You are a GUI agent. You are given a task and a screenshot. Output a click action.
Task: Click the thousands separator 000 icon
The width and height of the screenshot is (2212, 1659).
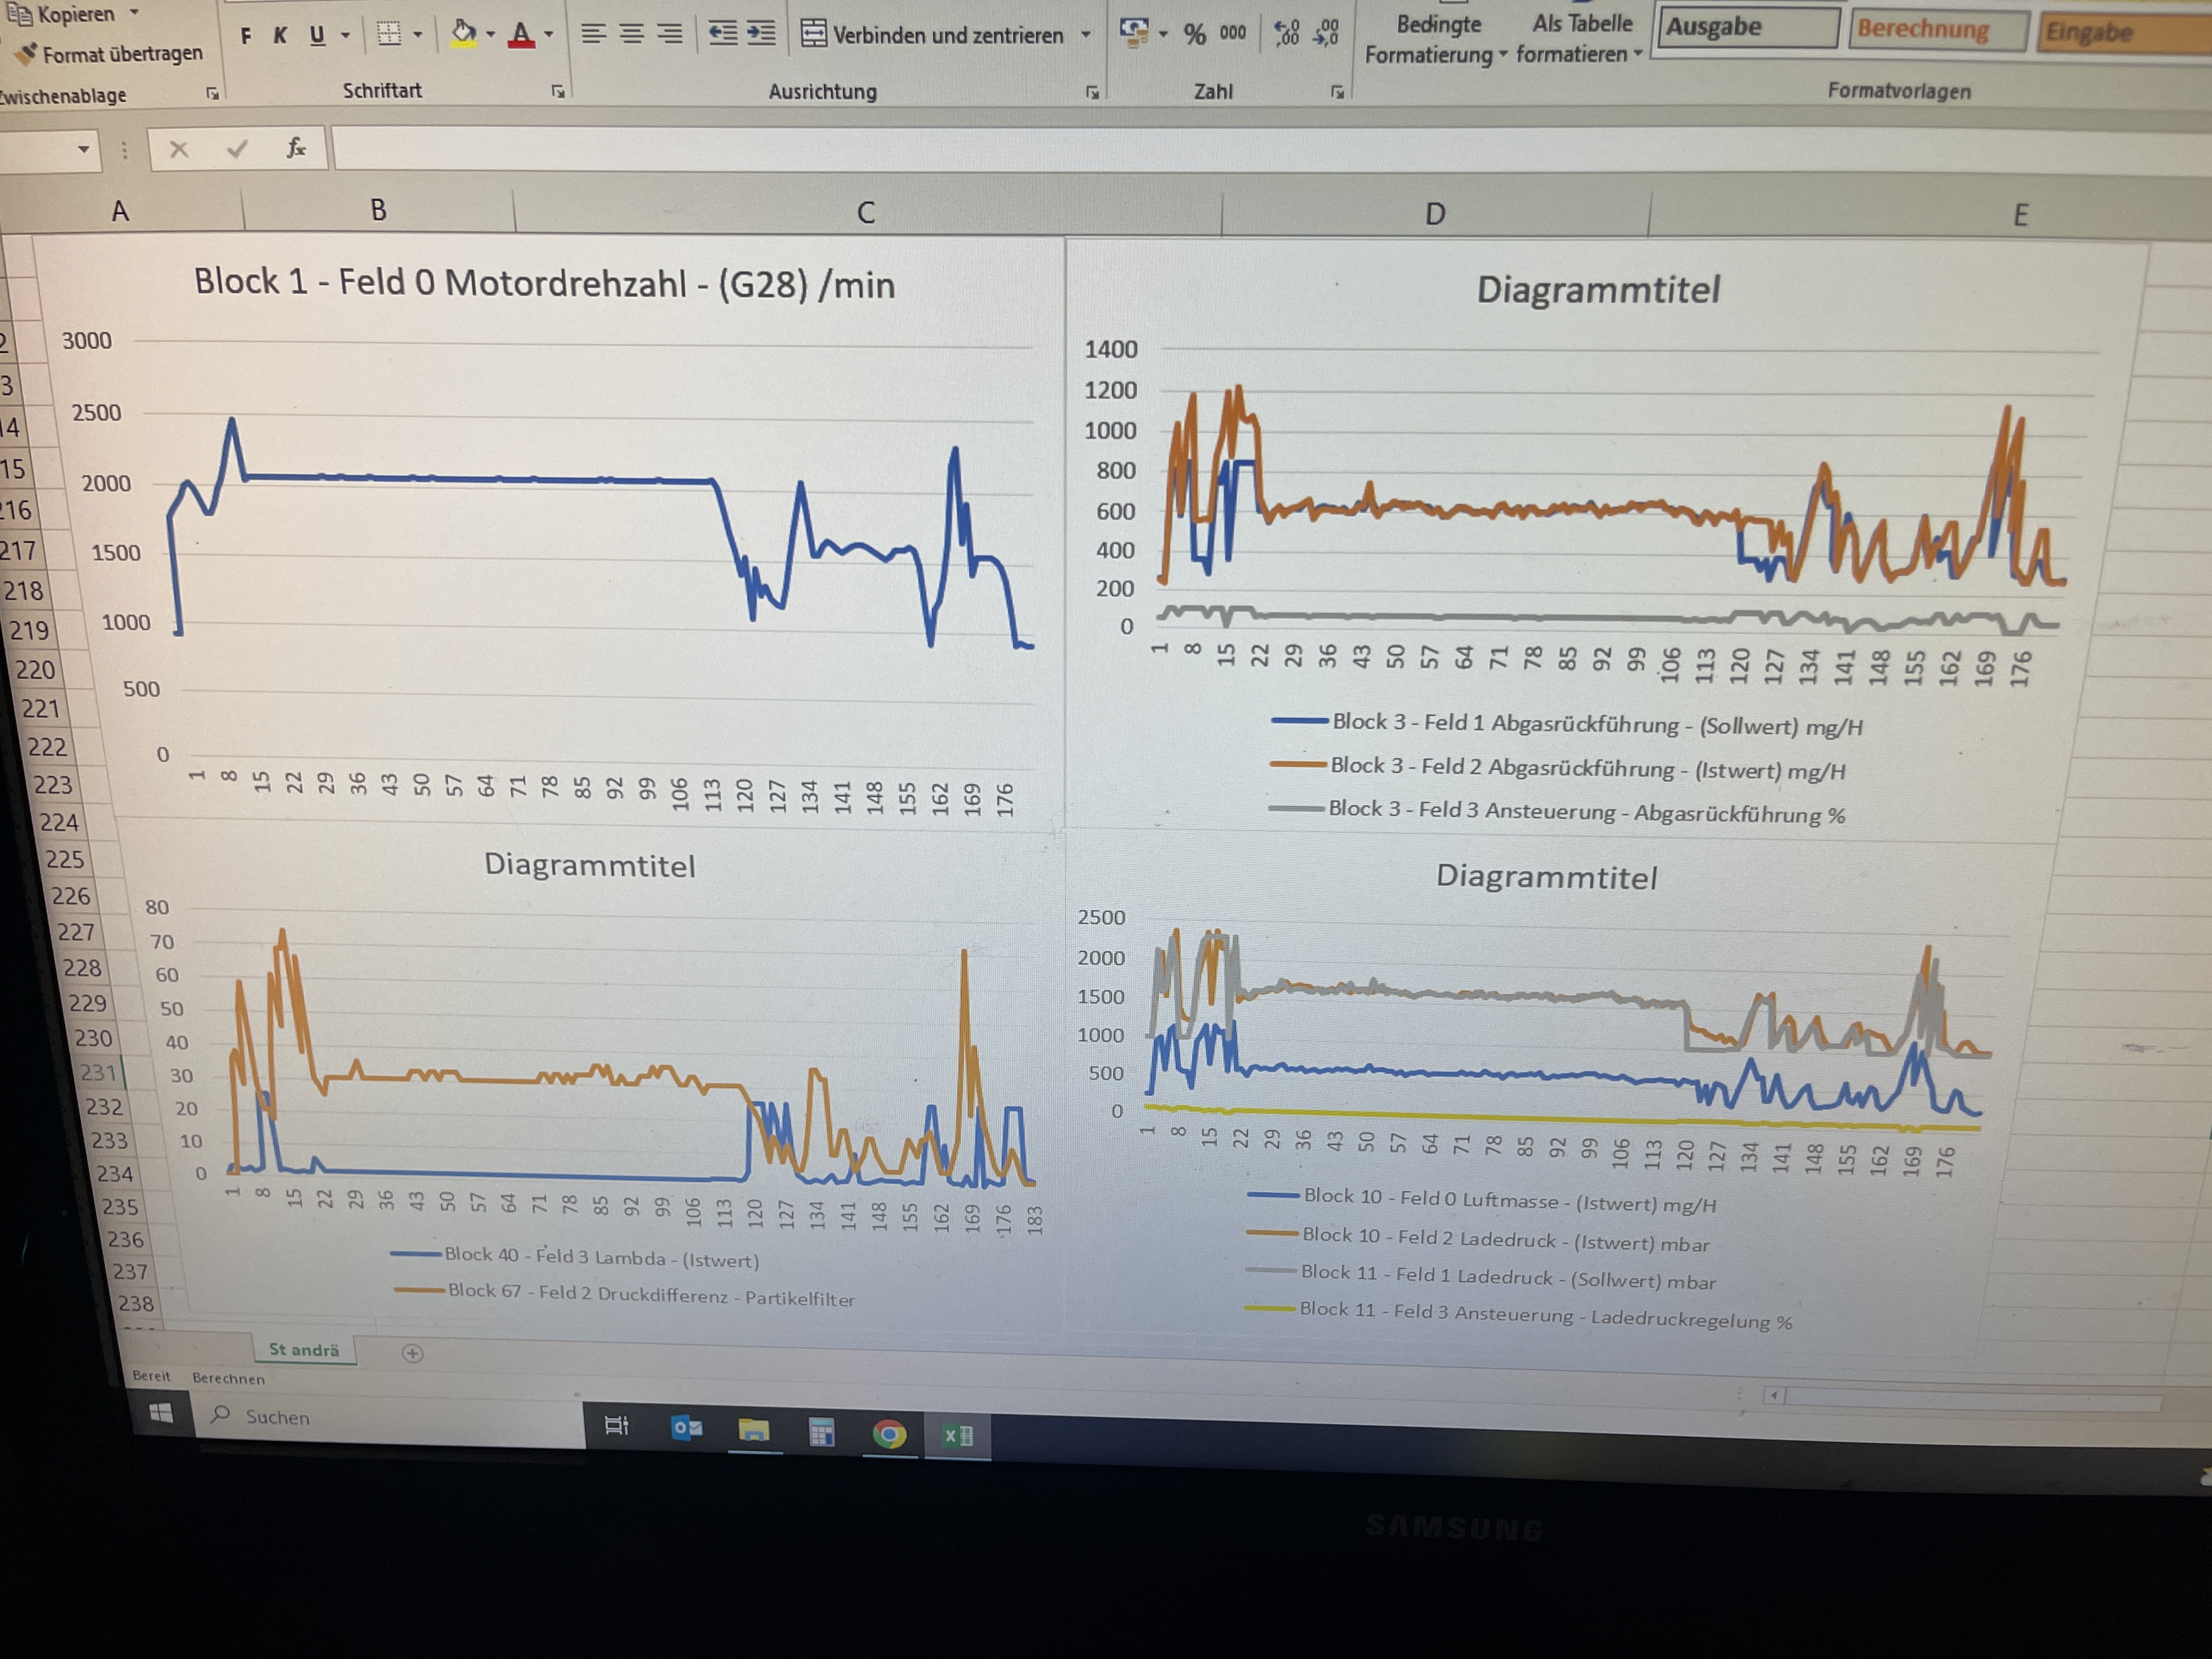click(1233, 33)
